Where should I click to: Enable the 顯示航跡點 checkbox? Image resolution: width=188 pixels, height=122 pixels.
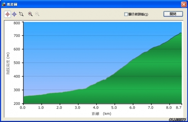tap(126, 14)
